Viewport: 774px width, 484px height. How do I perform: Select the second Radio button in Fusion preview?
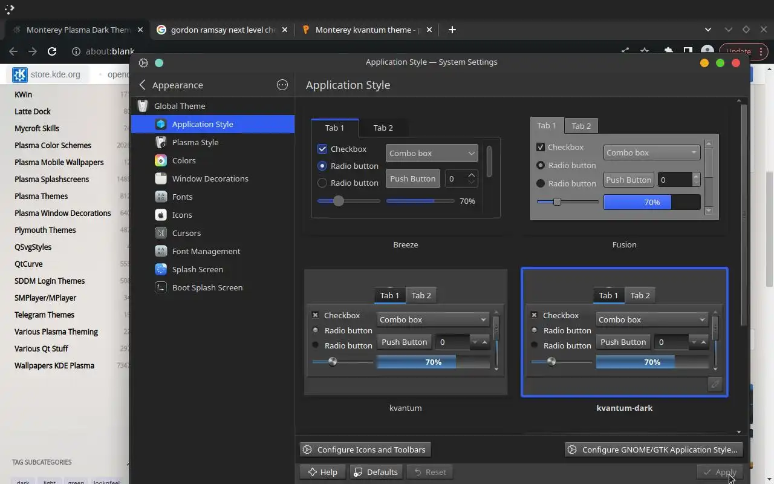coord(541,183)
